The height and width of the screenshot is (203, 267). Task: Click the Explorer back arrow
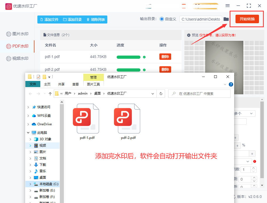pyautogui.click(x=30, y=94)
